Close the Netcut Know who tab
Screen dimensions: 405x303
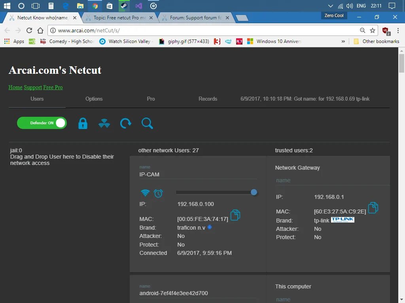75,18
